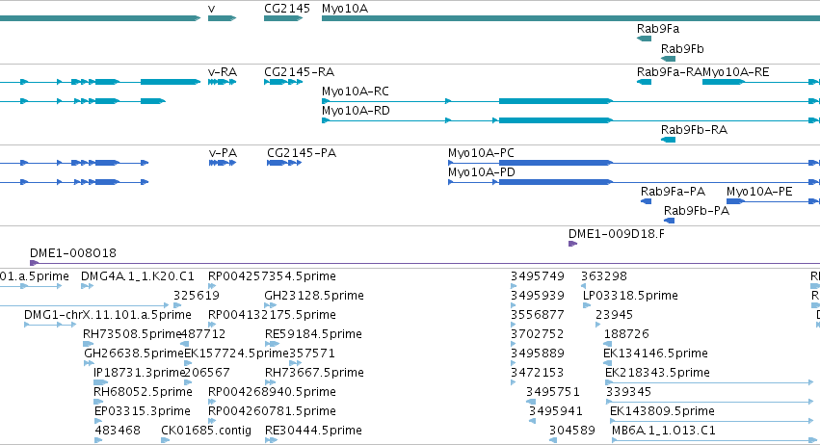Select the Rab9Fb-PA protein glyph
This screenshot has height=445, width=820.
point(669,221)
